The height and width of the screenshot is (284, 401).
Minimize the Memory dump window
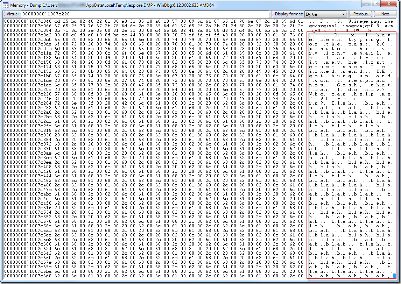click(x=366, y=4)
